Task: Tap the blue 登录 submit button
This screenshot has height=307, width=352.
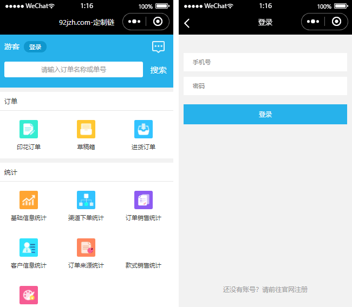Action: [265, 114]
